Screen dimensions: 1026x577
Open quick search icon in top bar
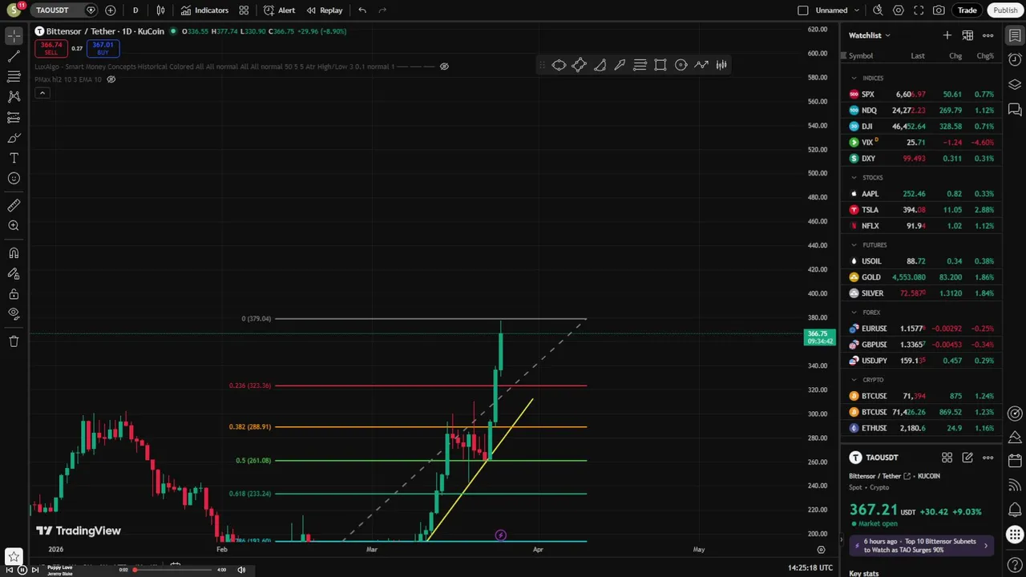(878, 10)
